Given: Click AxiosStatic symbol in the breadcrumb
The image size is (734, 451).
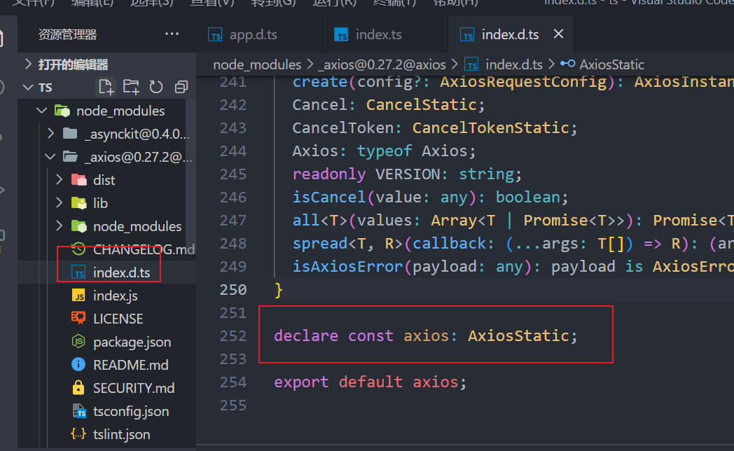Looking at the screenshot, I should (x=612, y=64).
